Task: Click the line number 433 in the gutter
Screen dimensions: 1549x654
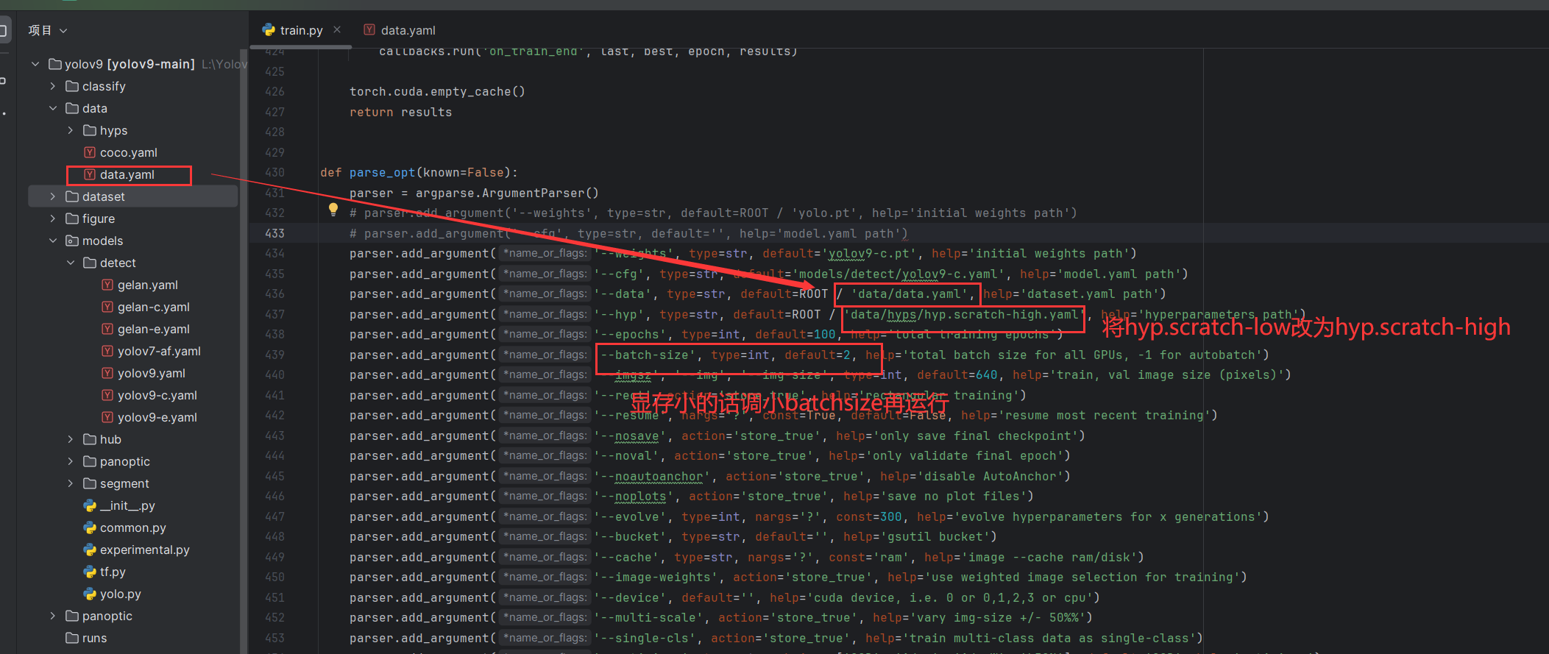Action: pos(274,233)
